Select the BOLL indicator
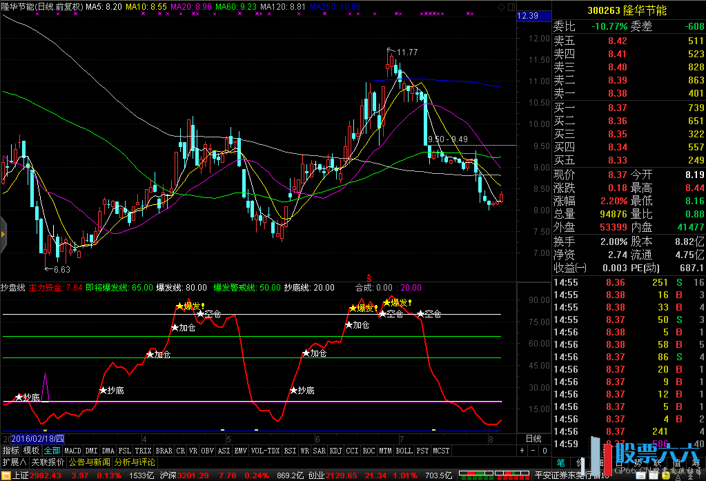This screenshot has width=706, height=481. (x=404, y=451)
